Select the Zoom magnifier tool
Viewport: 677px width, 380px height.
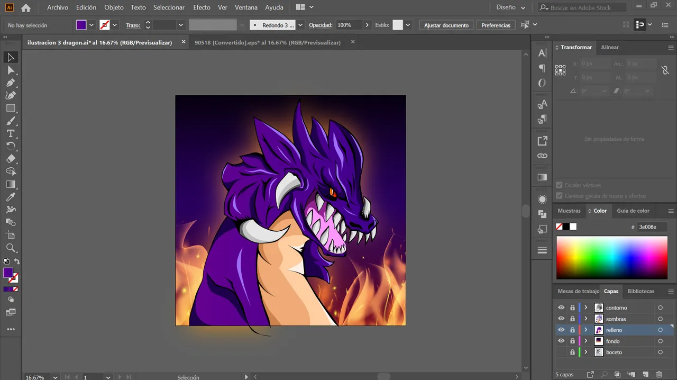click(11, 248)
